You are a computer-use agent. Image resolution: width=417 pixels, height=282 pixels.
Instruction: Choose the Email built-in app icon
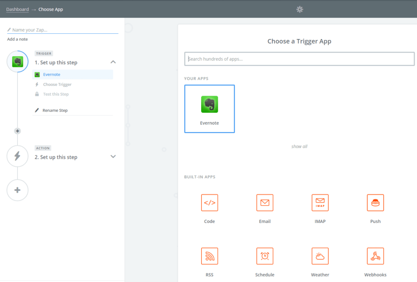pos(265,203)
